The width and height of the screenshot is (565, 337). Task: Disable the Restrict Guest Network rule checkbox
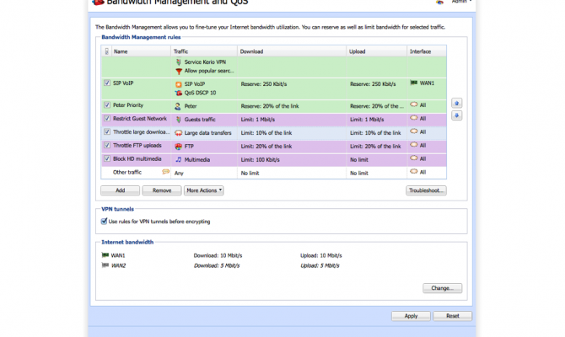107,119
